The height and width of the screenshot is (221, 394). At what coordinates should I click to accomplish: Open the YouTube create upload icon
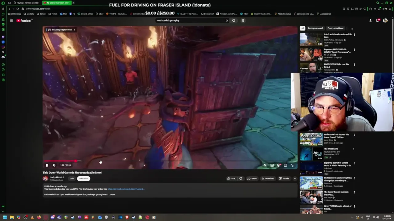click(x=371, y=21)
